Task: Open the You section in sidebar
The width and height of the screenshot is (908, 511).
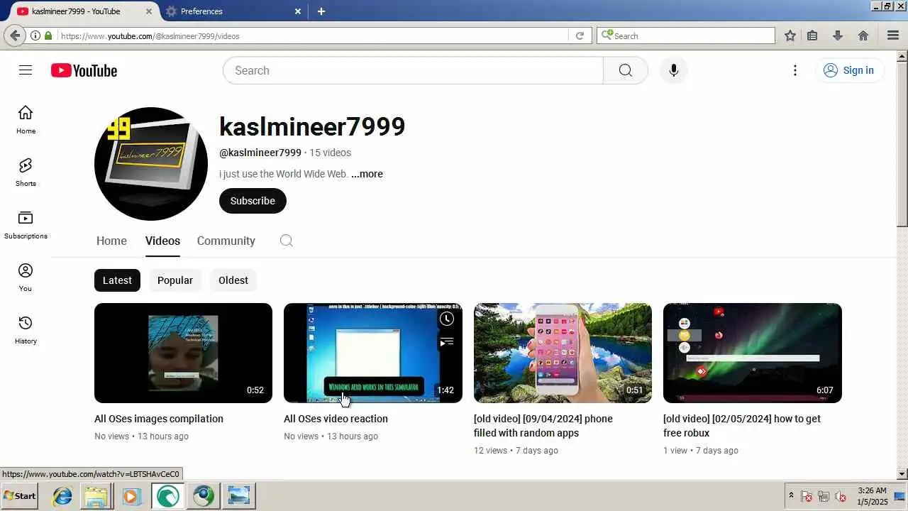Action: (x=26, y=278)
